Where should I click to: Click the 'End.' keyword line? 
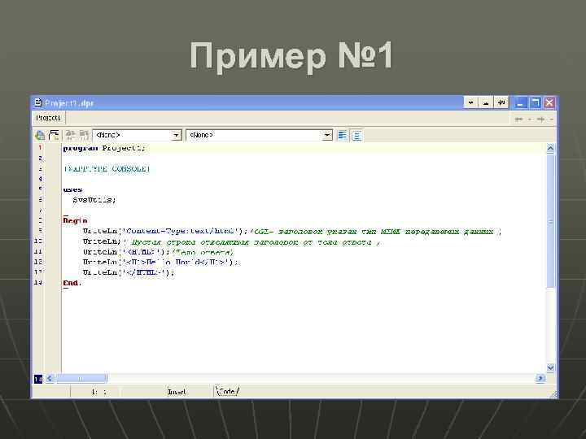tap(72, 283)
